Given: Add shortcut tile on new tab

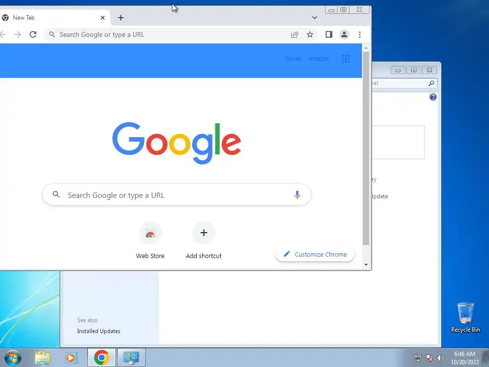Looking at the screenshot, I should (203, 240).
